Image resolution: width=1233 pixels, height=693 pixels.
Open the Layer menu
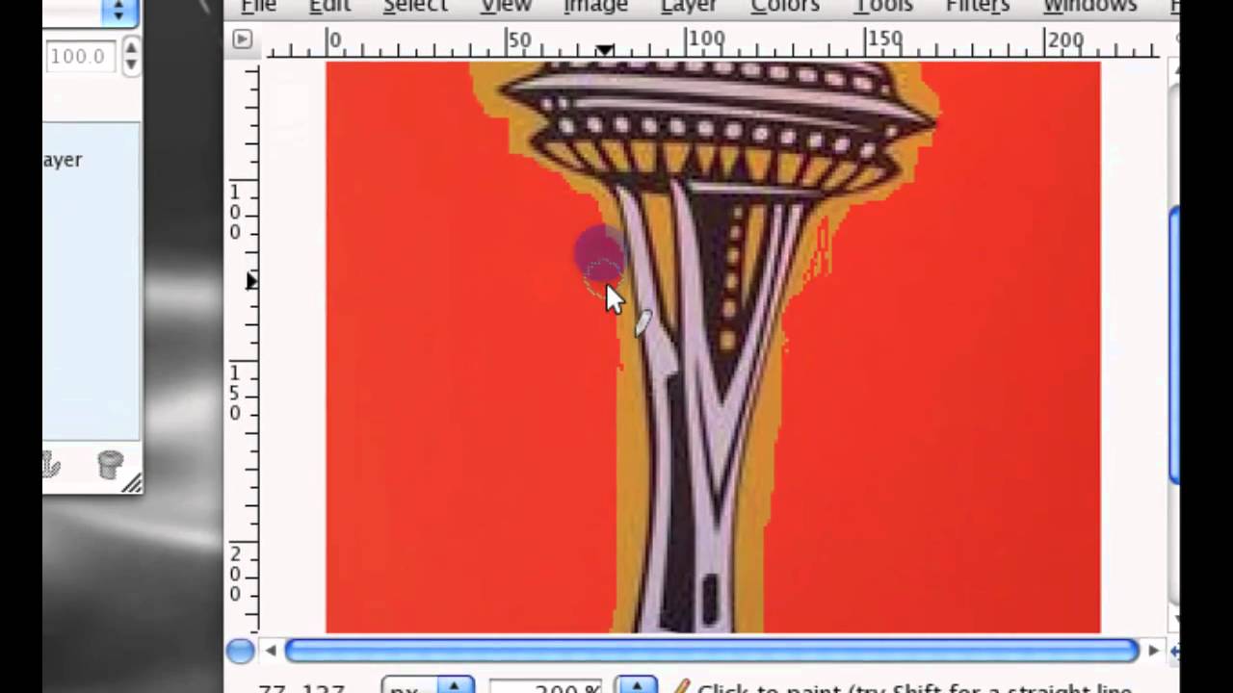pos(689,6)
